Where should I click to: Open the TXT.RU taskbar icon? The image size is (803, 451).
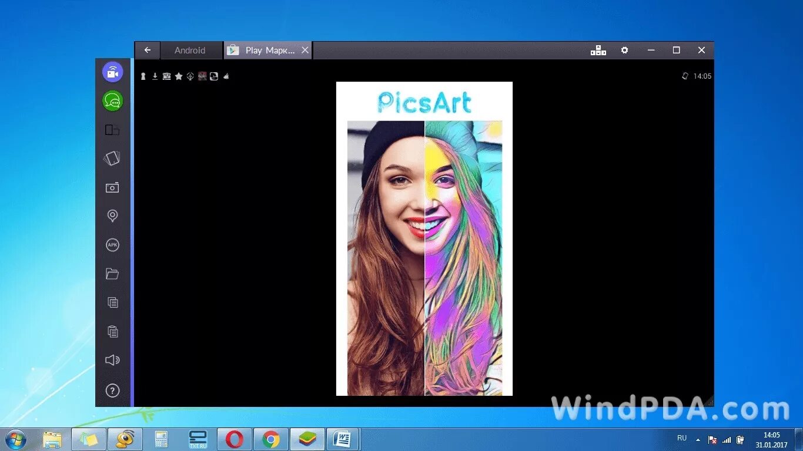tap(198, 439)
